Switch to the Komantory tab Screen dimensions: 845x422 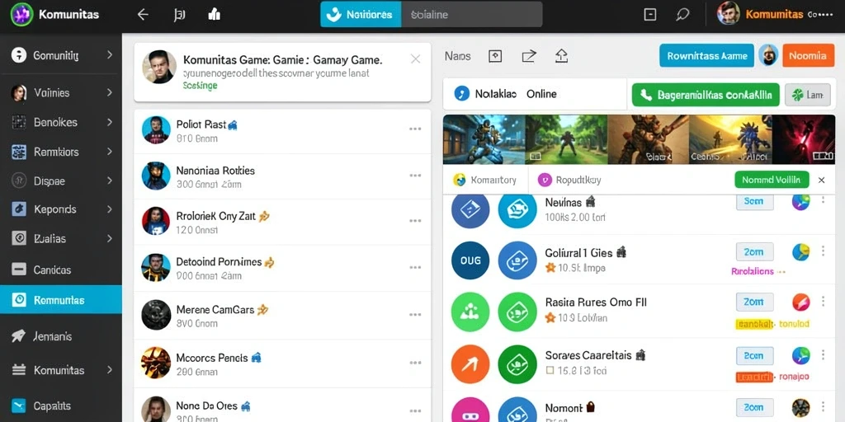(x=485, y=181)
